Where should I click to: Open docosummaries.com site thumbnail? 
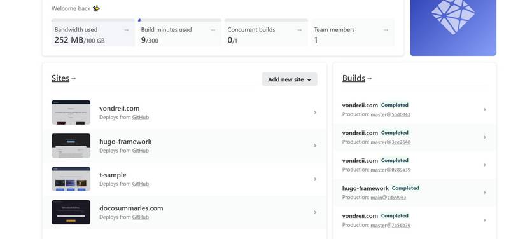tap(71, 212)
